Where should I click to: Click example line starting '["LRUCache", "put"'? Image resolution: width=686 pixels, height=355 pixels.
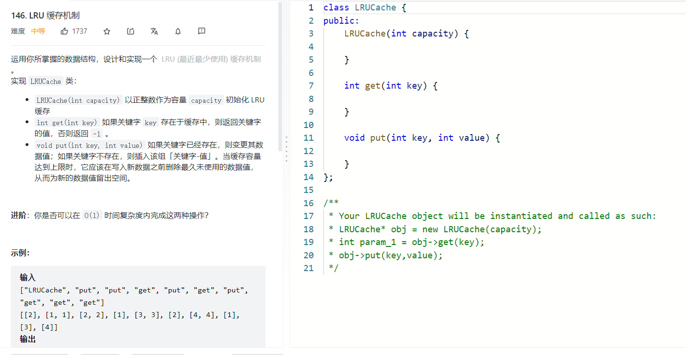(134, 290)
